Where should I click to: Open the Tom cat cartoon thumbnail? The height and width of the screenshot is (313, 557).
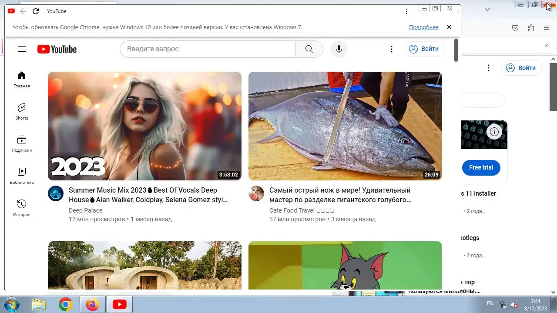pyautogui.click(x=345, y=265)
